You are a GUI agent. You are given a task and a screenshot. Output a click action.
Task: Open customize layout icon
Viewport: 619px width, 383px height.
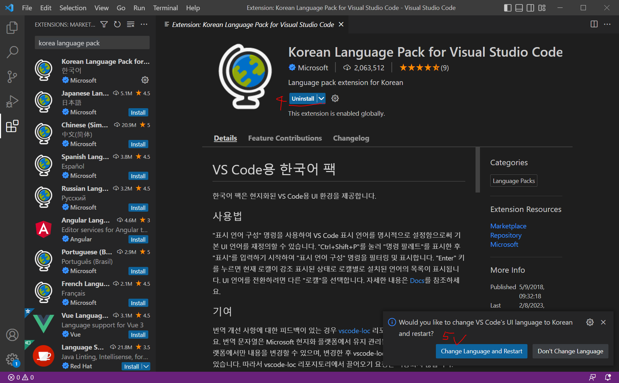coord(542,8)
